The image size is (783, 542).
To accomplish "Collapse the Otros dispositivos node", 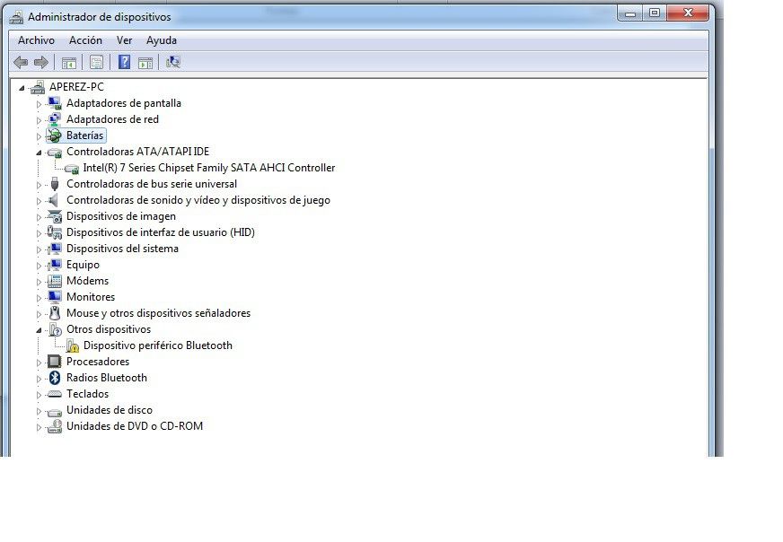I will coord(39,330).
